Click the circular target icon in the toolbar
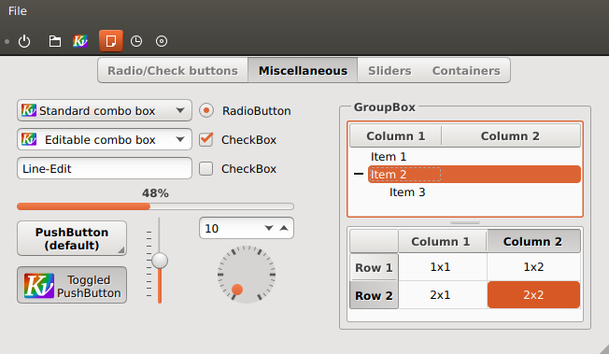The width and height of the screenshot is (609, 354). [162, 41]
